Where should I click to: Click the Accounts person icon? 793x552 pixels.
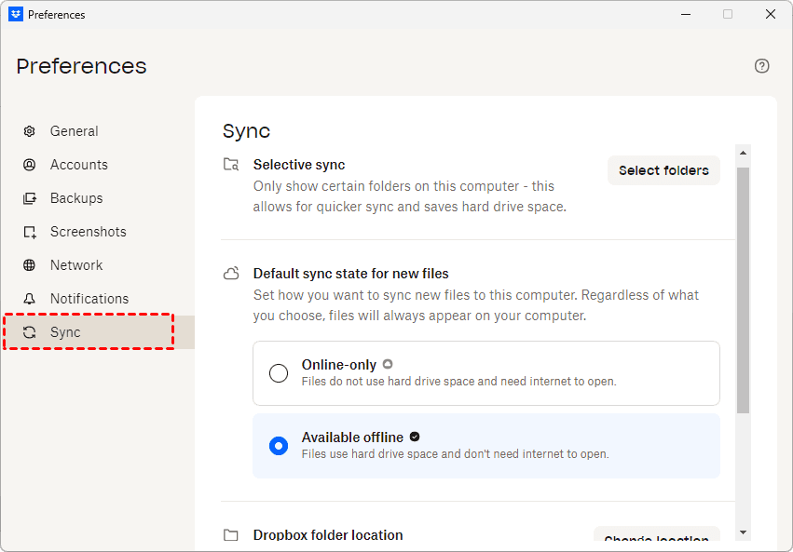pyautogui.click(x=30, y=165)
